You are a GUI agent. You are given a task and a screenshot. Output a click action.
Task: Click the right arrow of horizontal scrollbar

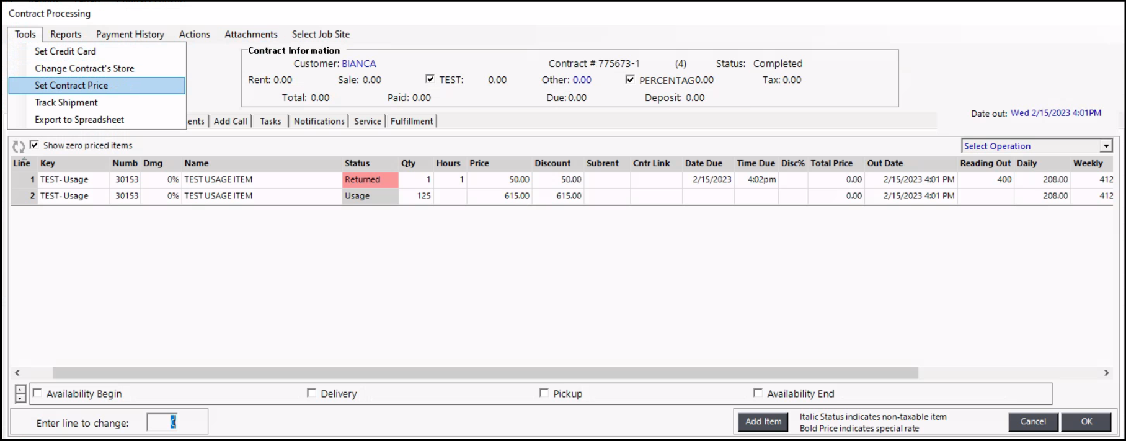click(1106, 373)
